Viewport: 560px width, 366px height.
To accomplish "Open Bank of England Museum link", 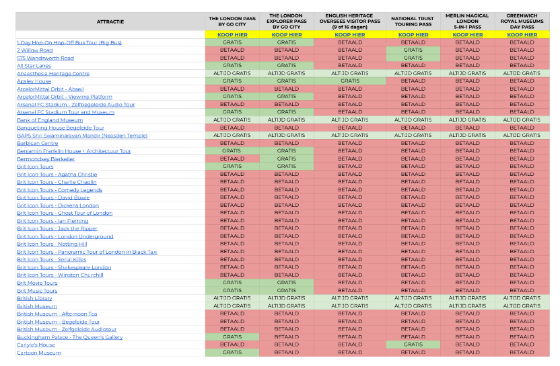I will pos(50,120).
